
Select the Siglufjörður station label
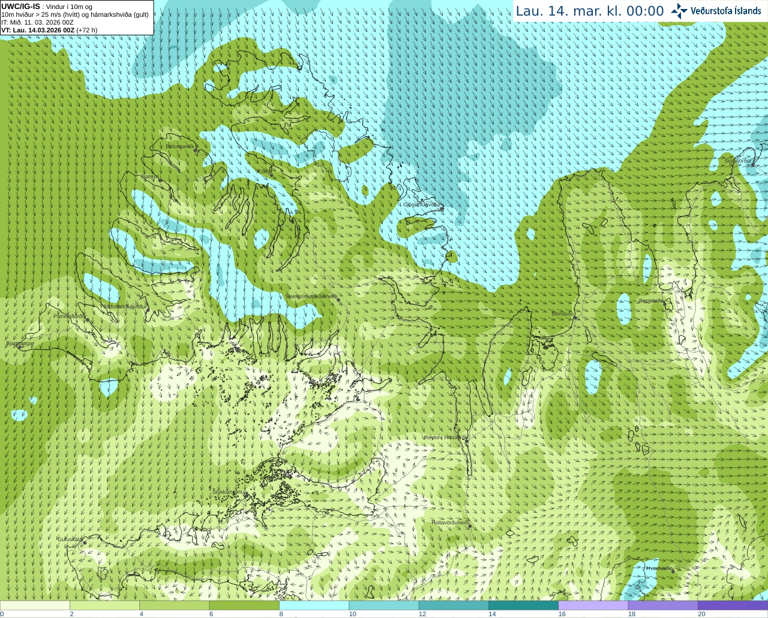[x=737, y=161]
